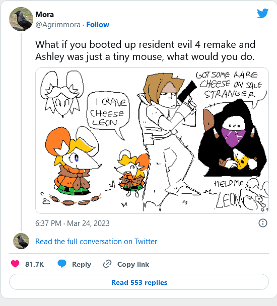
Task: Open the Mora display name link
Action: coord(44,15)
